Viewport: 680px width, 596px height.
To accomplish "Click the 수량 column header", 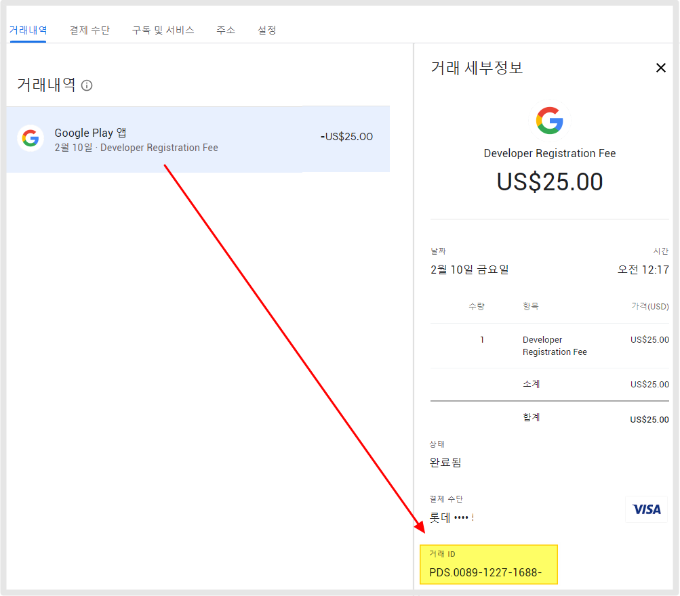I will tap(476, 306).
